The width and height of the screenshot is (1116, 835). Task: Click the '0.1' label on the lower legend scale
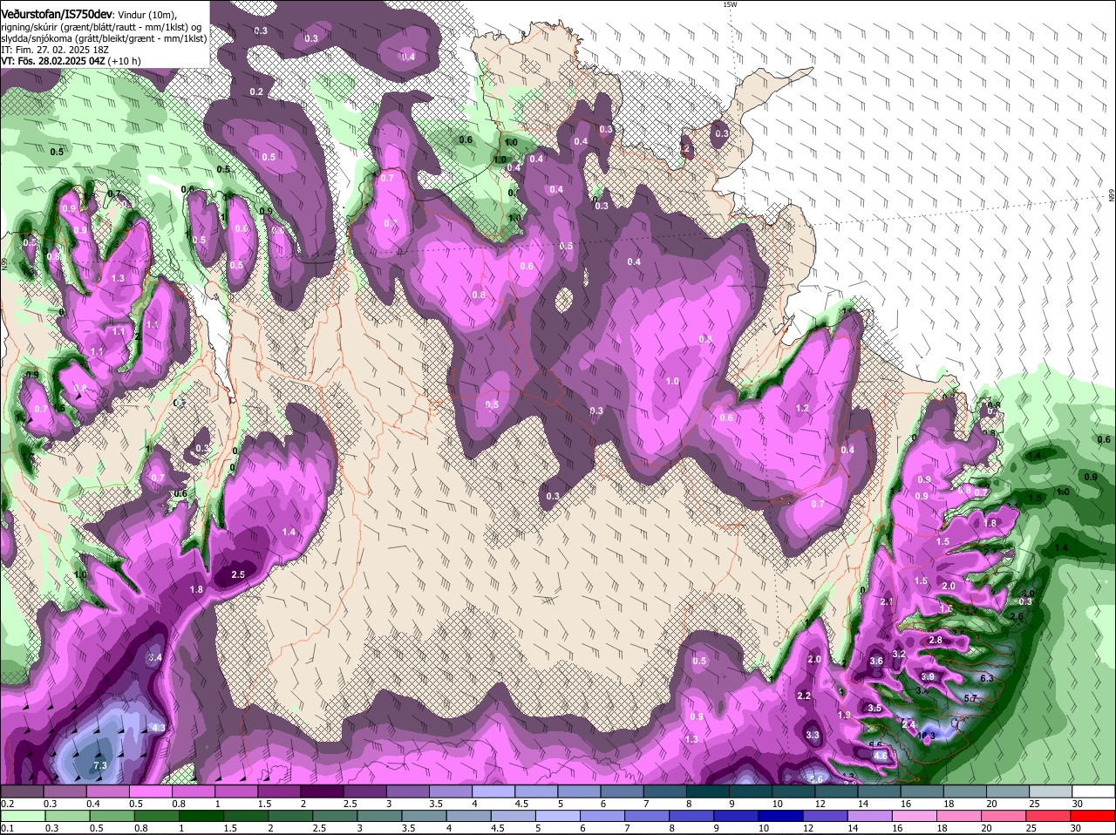tap(7, 828)
